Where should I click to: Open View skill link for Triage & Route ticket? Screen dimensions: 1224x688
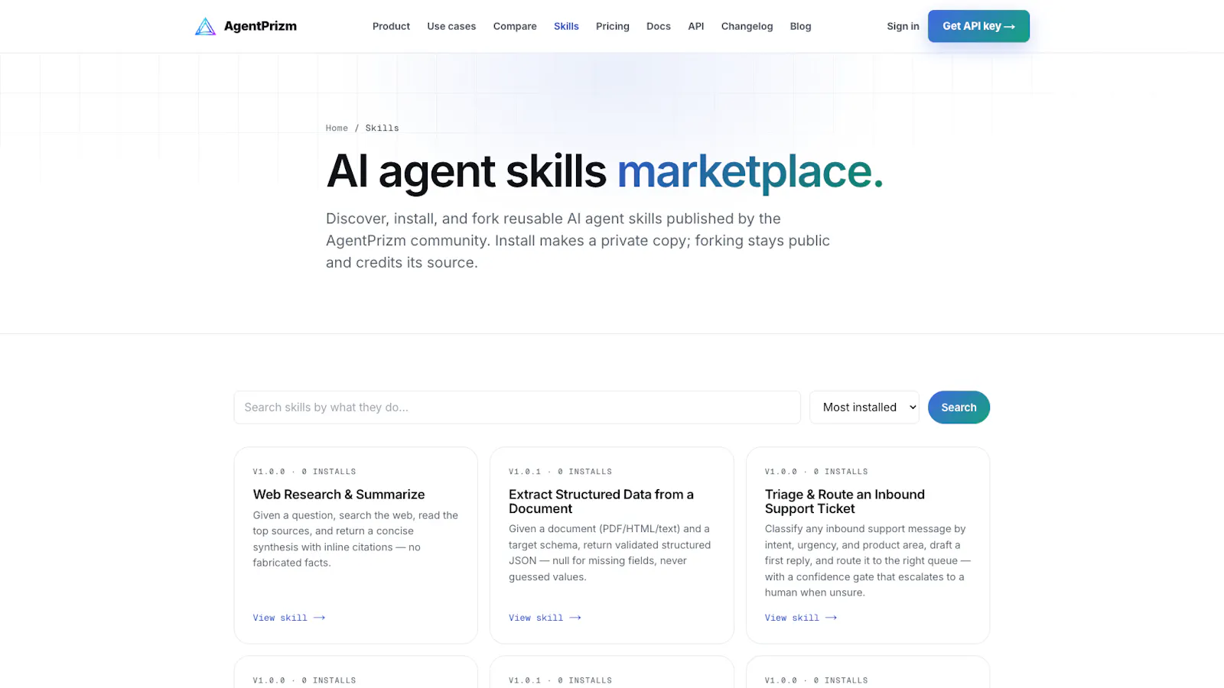click(801, 618)
